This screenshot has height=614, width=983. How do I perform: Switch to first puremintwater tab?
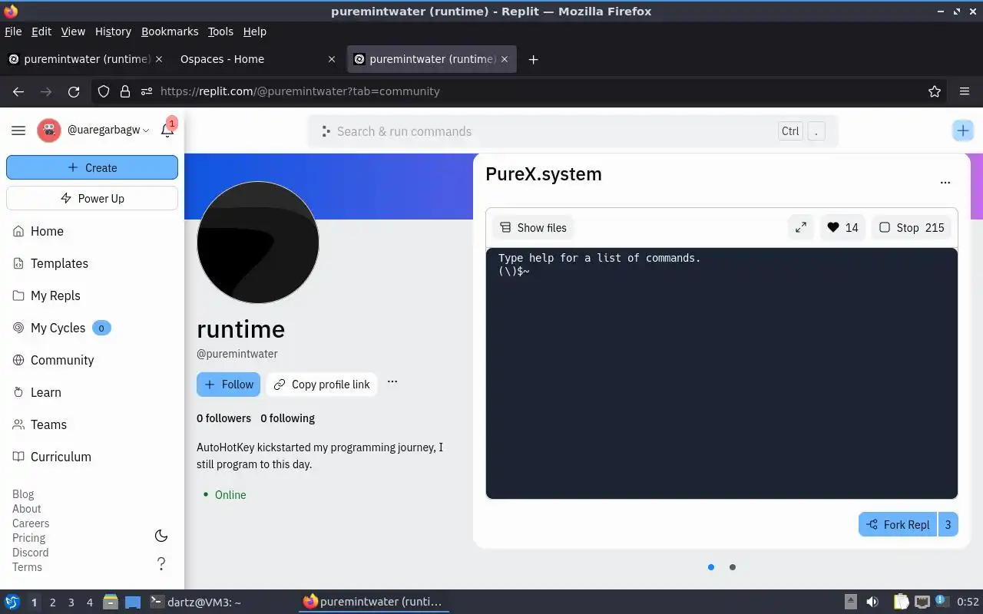(85, 59)
